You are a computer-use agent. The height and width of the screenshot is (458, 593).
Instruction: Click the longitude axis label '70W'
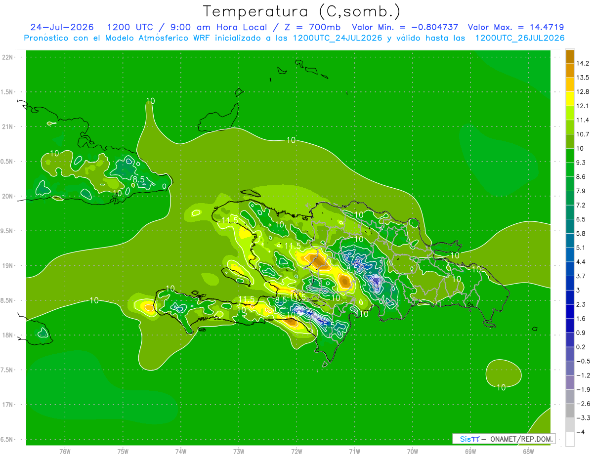413,451
